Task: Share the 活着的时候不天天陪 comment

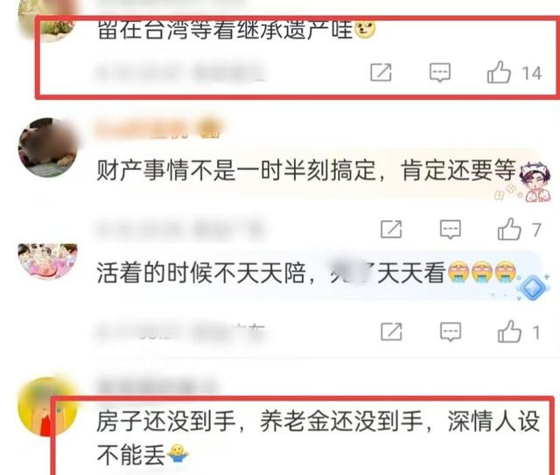Action: tap(391, 332)
